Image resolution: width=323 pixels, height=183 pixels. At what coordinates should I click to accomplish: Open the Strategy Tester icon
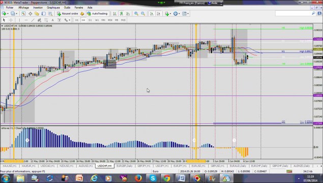tap(50, 14)
